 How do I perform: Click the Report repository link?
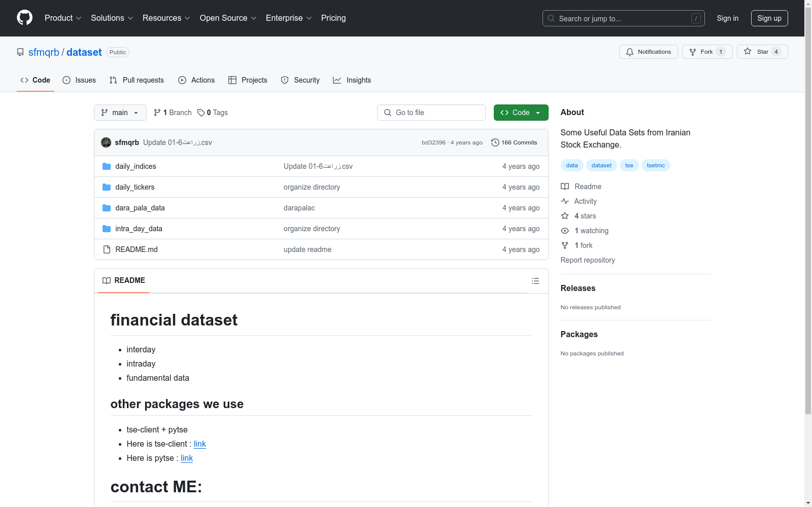pyautogui.click(x=588, y=260)
